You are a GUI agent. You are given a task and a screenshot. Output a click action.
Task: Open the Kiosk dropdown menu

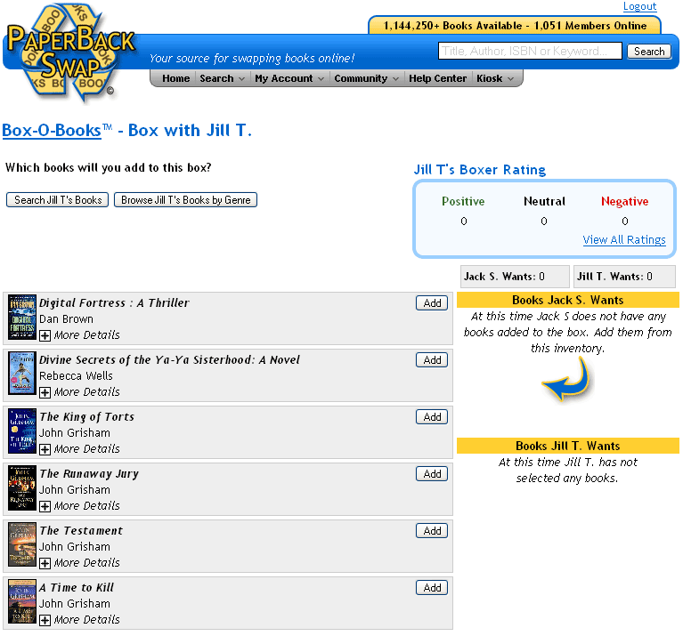tap(495, 78)
